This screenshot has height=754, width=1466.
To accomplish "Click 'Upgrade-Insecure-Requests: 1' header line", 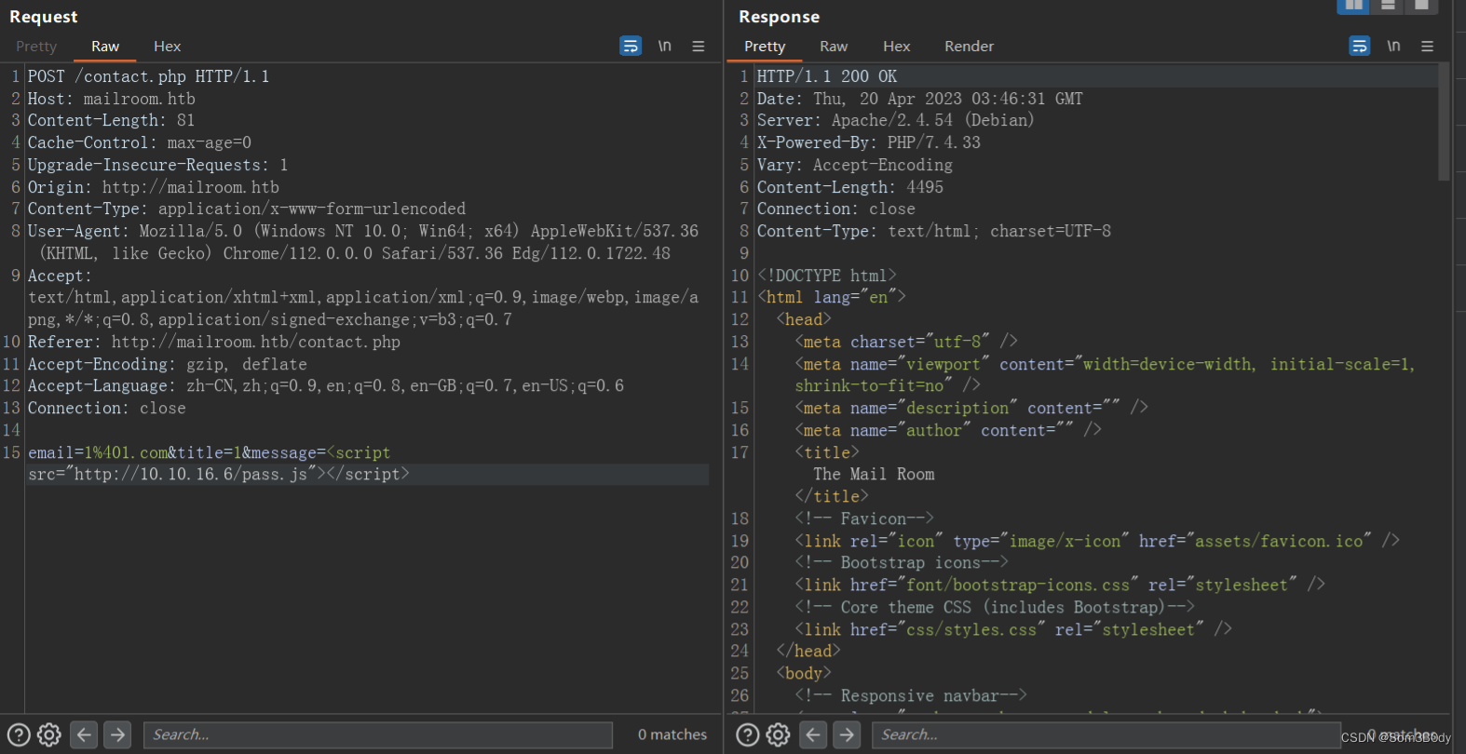I will (x=157, y=165).
